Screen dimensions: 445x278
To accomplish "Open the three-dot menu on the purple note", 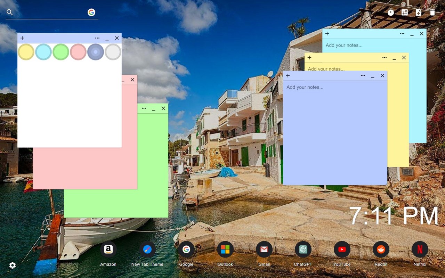I will pyautogui.click(x=363, y=76).
